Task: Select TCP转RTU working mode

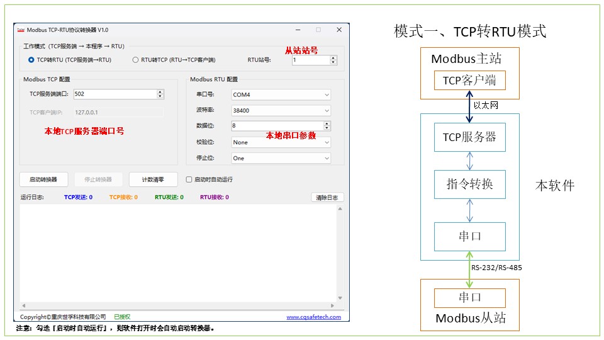Action: click(x=31, y=60)
